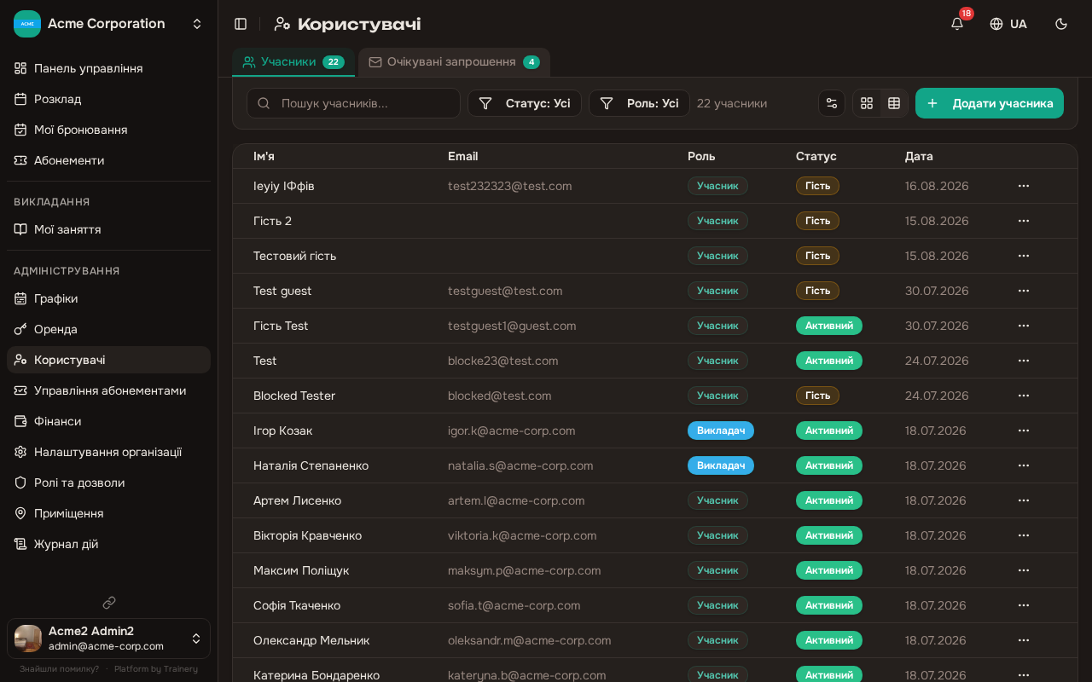Open Статус: Усі filter
Screen dimensions: 1092x682
click(x=525, y=103)
